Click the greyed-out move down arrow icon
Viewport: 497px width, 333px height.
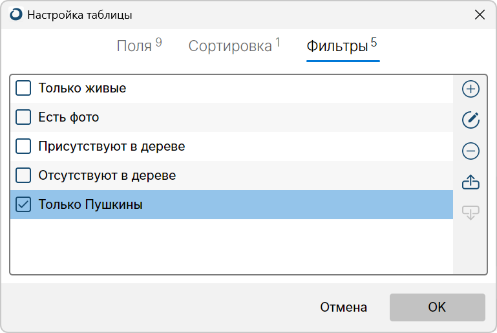click(471, 213)
